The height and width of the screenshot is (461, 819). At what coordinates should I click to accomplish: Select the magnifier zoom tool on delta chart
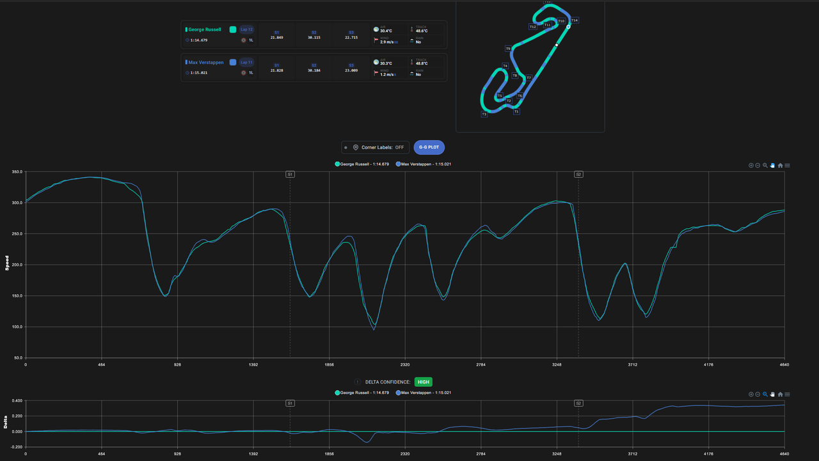(765, 395)
